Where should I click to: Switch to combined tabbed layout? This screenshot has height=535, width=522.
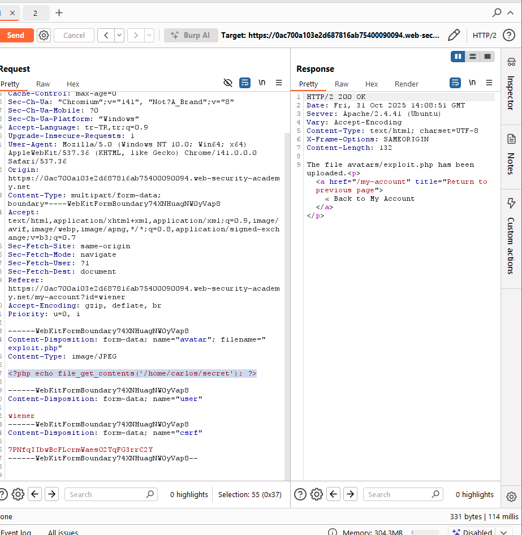coord(487,57)
